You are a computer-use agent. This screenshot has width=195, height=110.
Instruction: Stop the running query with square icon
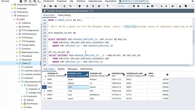click(x=134, y=6)
